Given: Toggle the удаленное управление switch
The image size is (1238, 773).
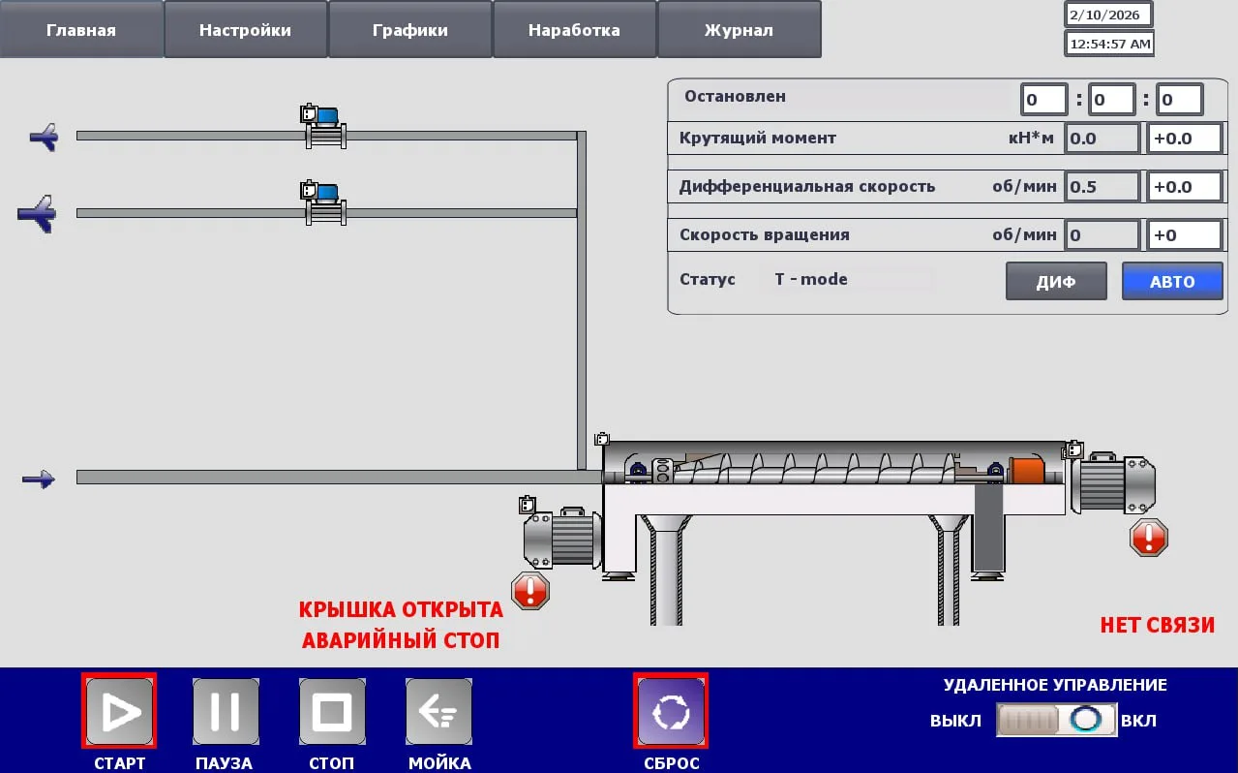Looking at the screenshot, I should [x=1056, y=721].
